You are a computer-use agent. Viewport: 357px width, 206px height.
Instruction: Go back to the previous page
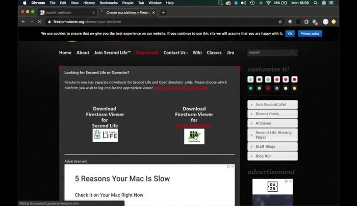[23, 21]
